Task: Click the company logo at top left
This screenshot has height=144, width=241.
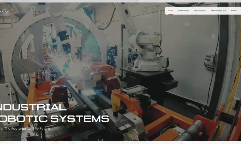Action: [x=6, y=11]
